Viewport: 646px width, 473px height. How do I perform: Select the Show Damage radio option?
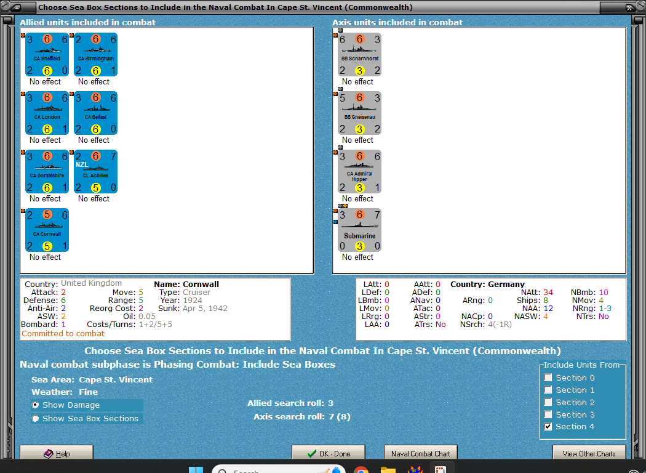36,405
